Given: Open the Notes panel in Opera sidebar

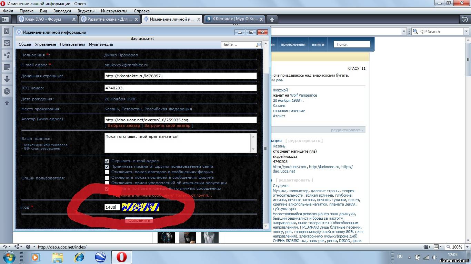Looking at the screenshot, I should coord(7,67).
